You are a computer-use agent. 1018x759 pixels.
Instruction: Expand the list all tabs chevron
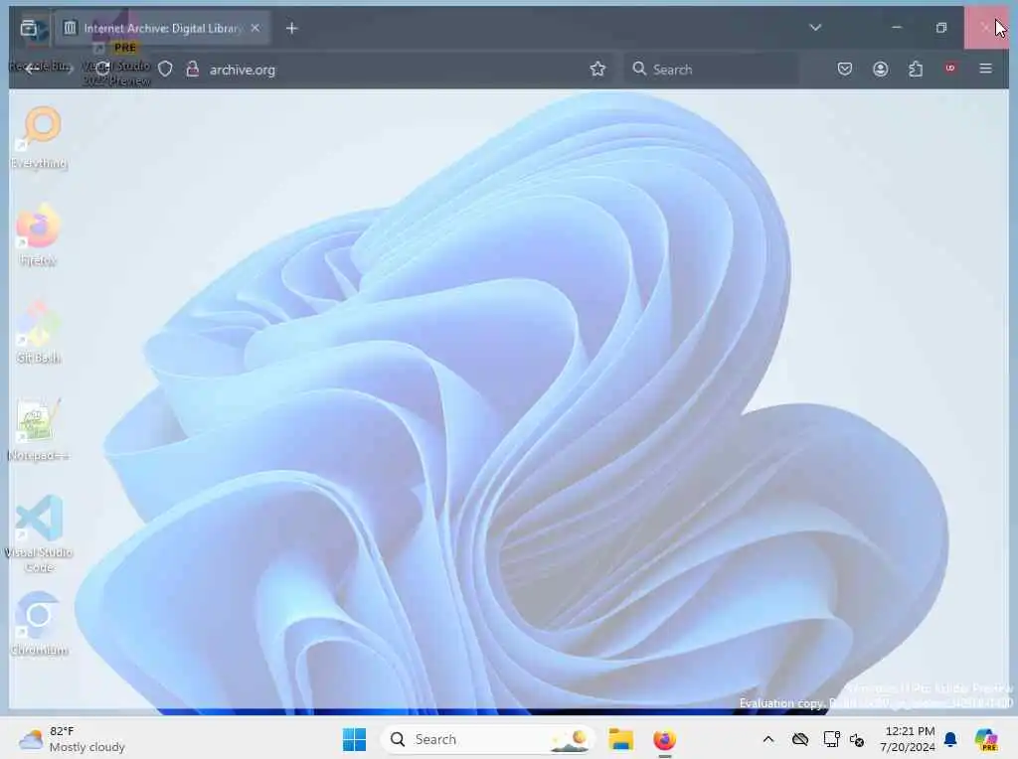(815, 27)
